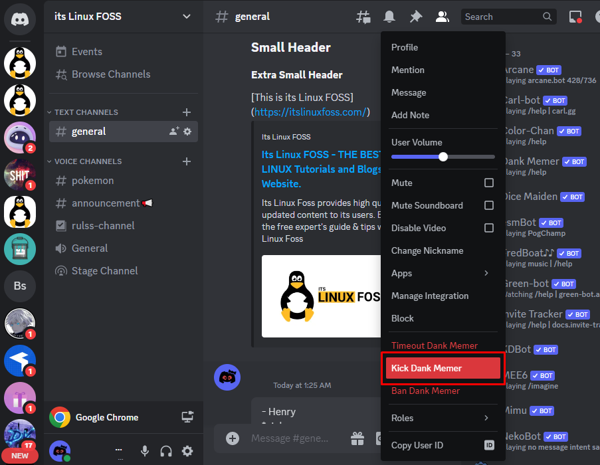Viewport: 600px width, 465px height.
Task: Expand the its Linux FOSS server dropdown
Action: coord(186,17)
